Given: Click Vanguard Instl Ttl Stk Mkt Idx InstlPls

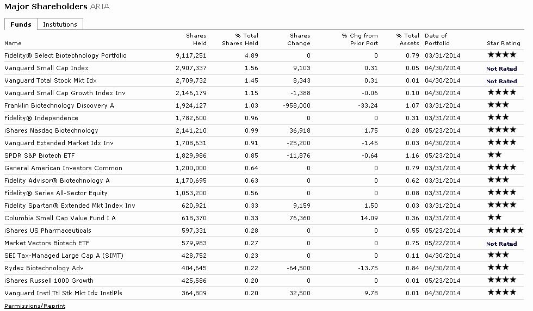Looking at the screenshot, I should (x=63, y=293).
